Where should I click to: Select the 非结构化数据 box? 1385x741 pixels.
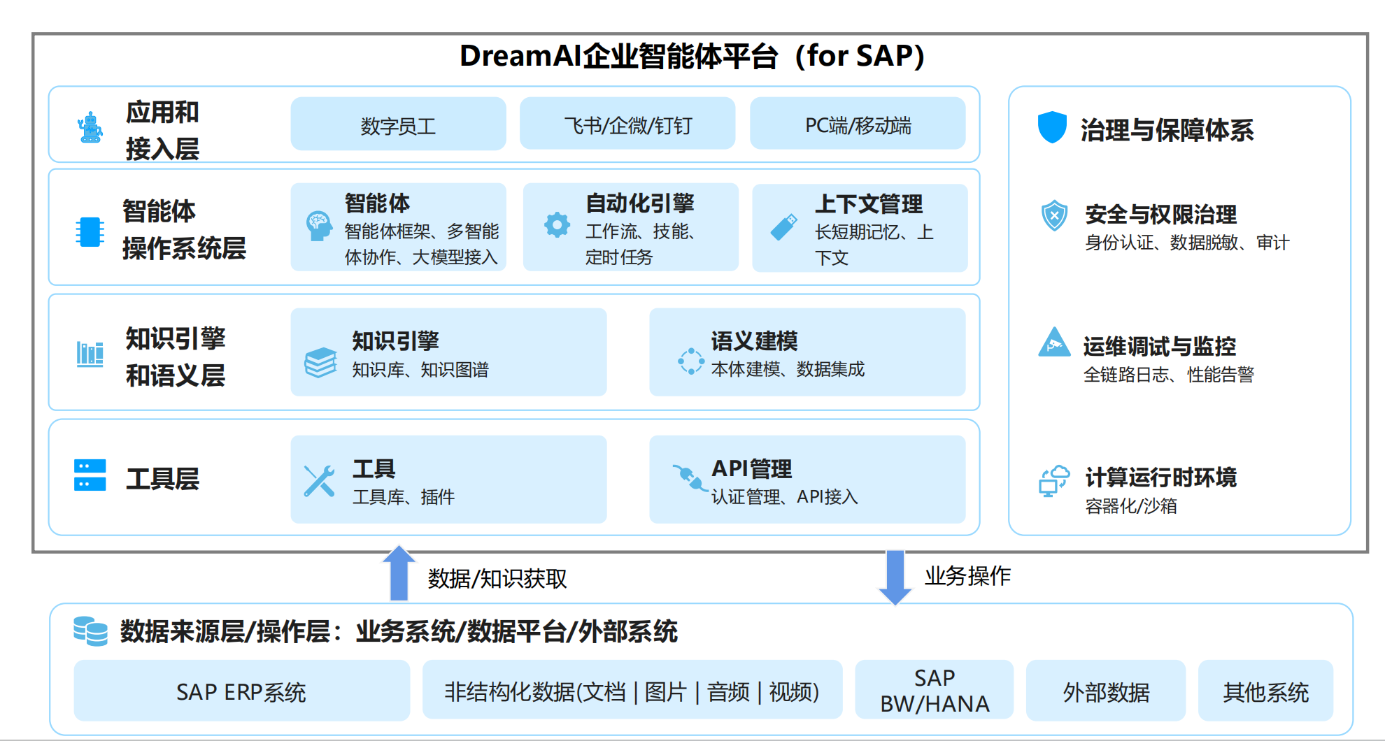tap(632, 691)
